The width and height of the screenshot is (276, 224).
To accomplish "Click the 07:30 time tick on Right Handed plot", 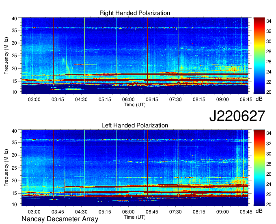I will coord(175,99).
